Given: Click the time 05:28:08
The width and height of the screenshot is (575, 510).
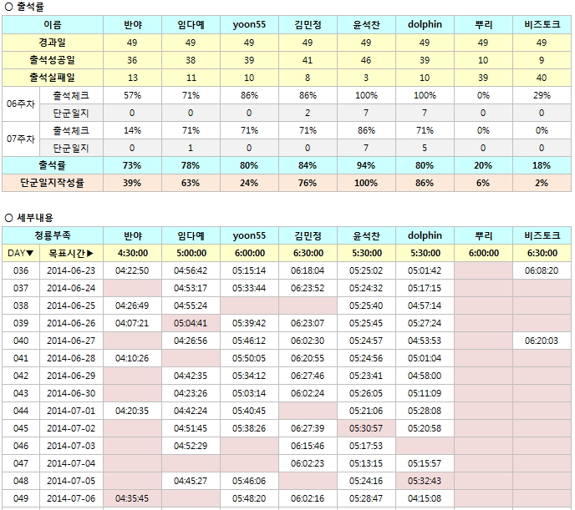Looking at the screenshot, I should coord(425,411).
